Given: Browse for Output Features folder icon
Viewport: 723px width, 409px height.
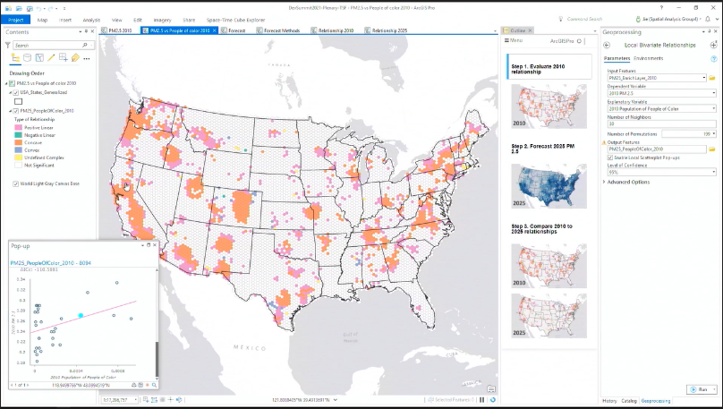Looking at the screenshot, I should (x=712, y=149).
